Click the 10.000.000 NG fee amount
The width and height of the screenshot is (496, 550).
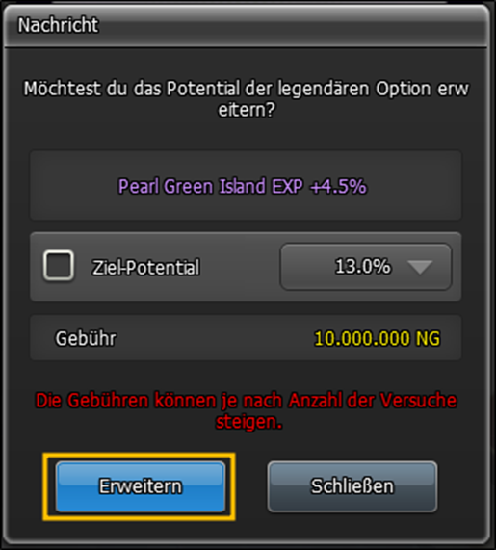(377, 338)
